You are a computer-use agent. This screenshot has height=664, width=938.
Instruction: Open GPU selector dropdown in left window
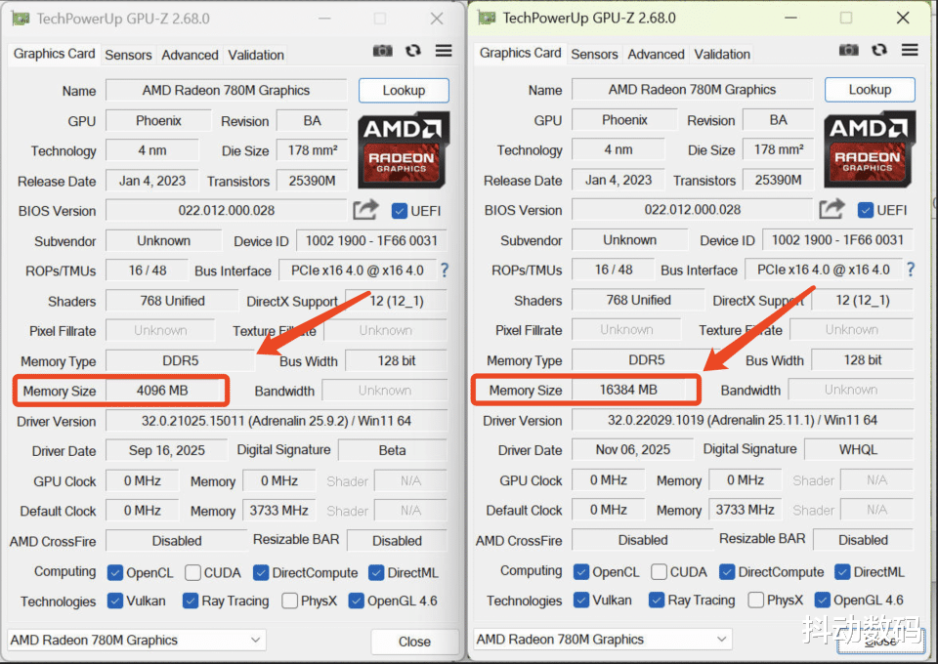(x=137, y=641)
